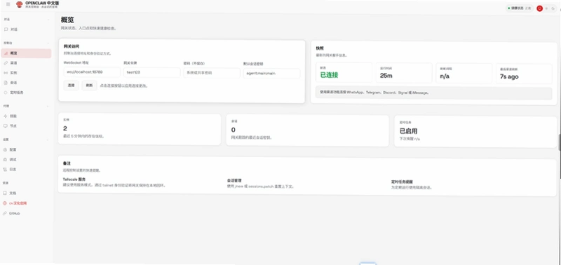Toggle the hamburger sidebar menu icon

coord(8,4)
